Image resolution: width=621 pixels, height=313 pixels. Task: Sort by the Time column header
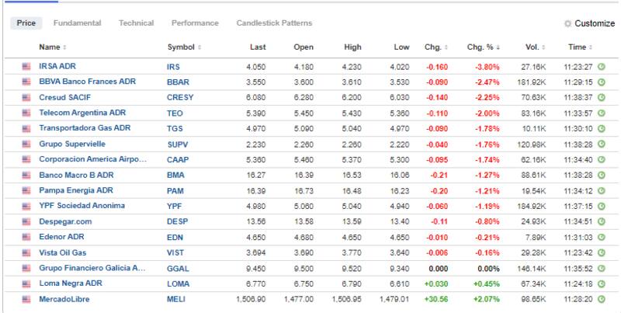pos(578,47)
